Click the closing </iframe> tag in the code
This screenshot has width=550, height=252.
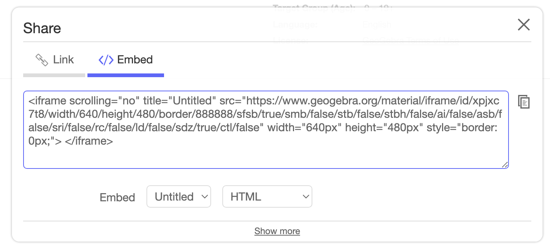pos(89,141)
